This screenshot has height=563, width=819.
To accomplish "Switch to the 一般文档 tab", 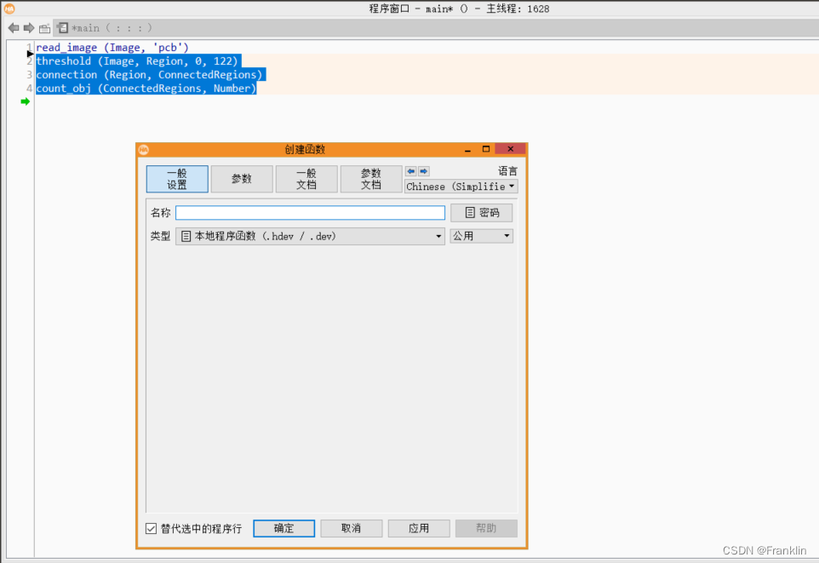I will pyautogui.click(x=306, y=179).
